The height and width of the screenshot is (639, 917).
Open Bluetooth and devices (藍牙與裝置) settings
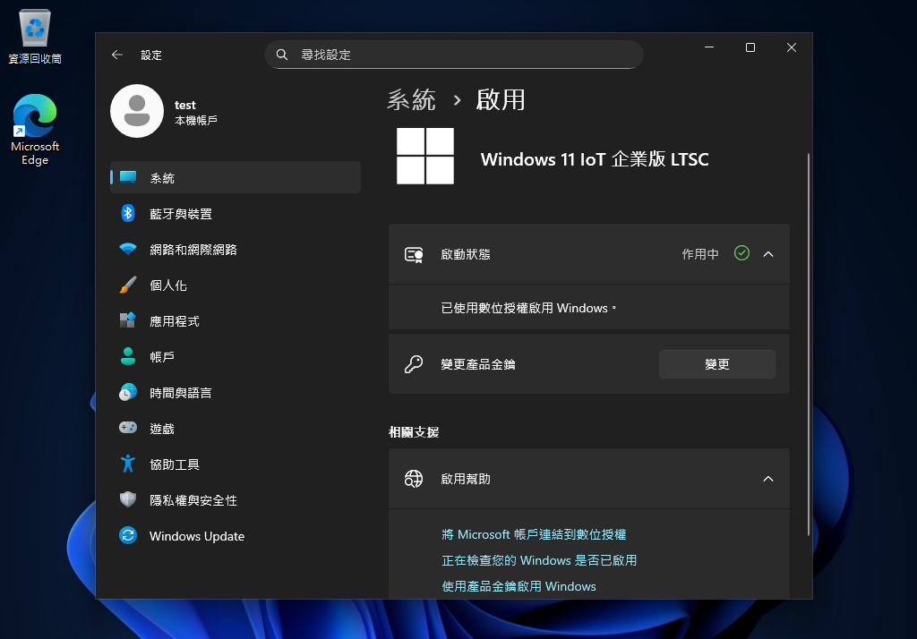181,214
